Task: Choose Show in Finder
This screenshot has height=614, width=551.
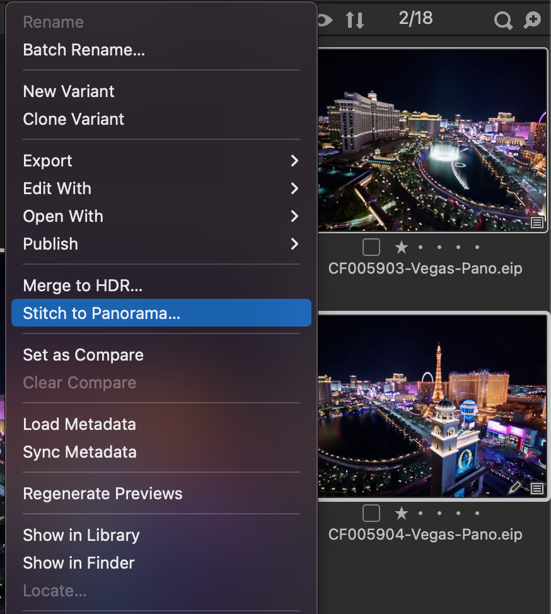Action: pos(161,563)
